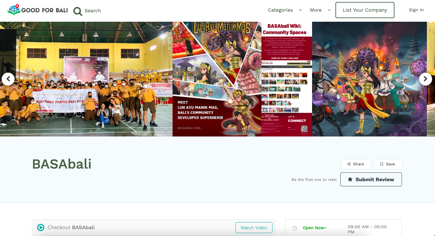Open the Sign In link
435x236 pixels.
pyautogui.click(x=416, y=10)
